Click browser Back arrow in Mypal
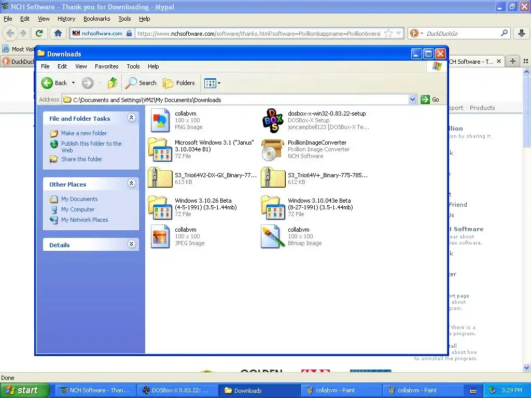 coord(10,33)
